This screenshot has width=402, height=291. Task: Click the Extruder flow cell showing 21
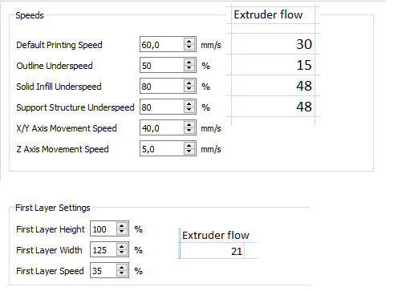[x=212, y=251]
